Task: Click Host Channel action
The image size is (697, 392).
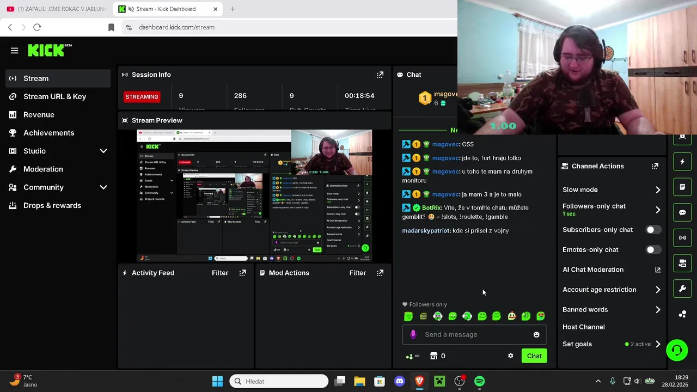Action: (583, 327)
